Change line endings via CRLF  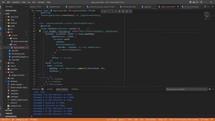tap(136, 120)
